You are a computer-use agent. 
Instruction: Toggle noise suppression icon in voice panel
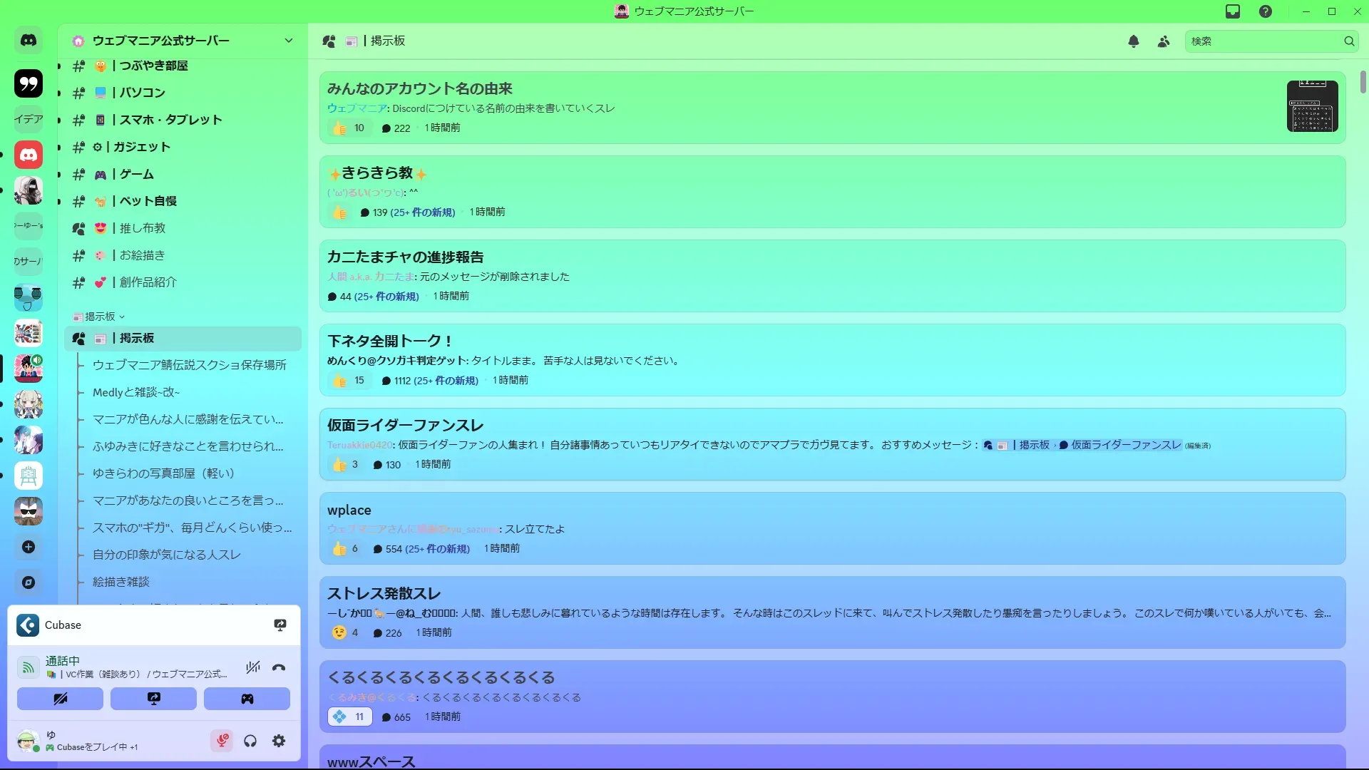[252, 667]
